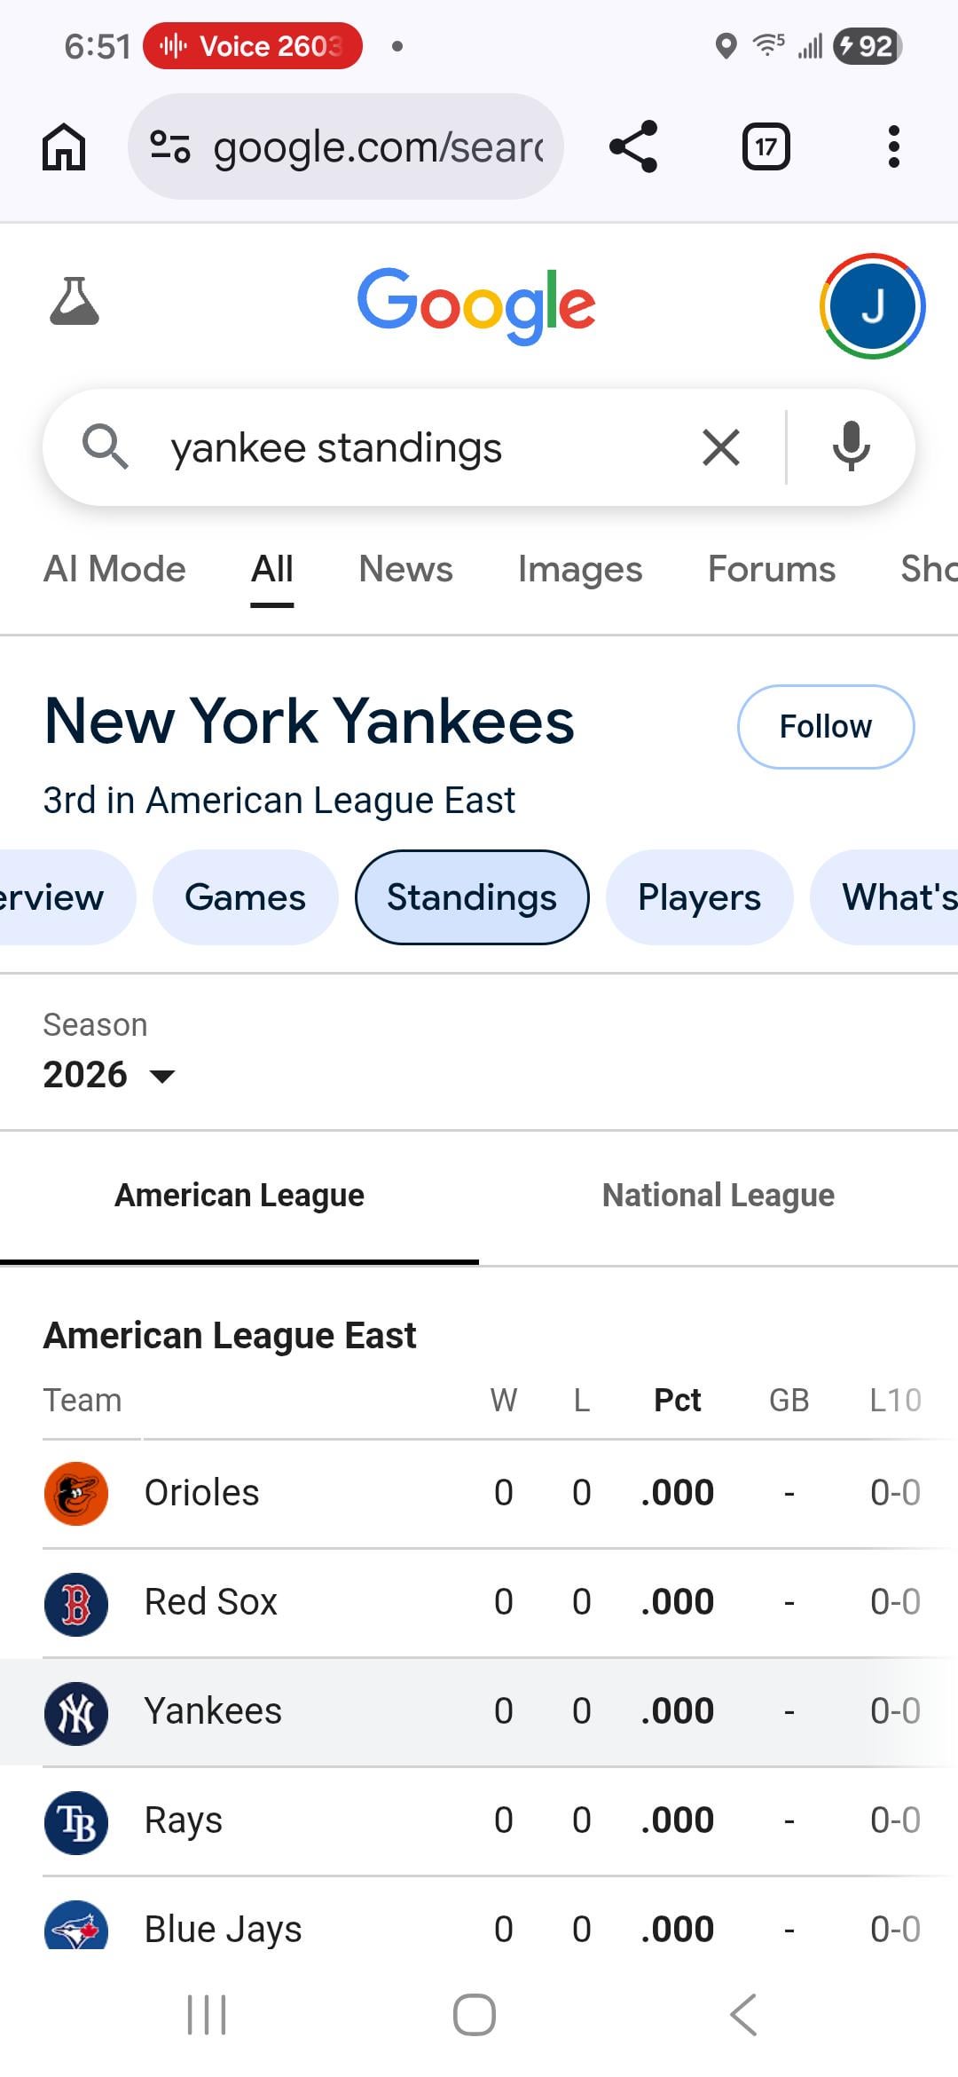Switch to the National League tab
Screen dimensions: 958x2077
[718, 1196]
